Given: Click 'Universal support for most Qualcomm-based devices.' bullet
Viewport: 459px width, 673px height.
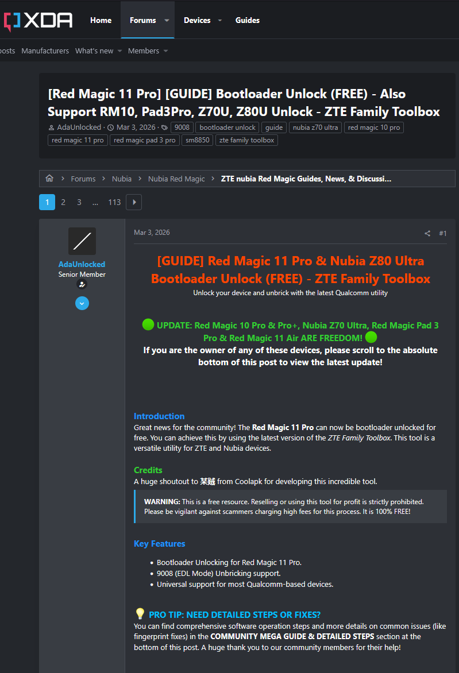Looking at the screenshot, I should coord(245,584).
